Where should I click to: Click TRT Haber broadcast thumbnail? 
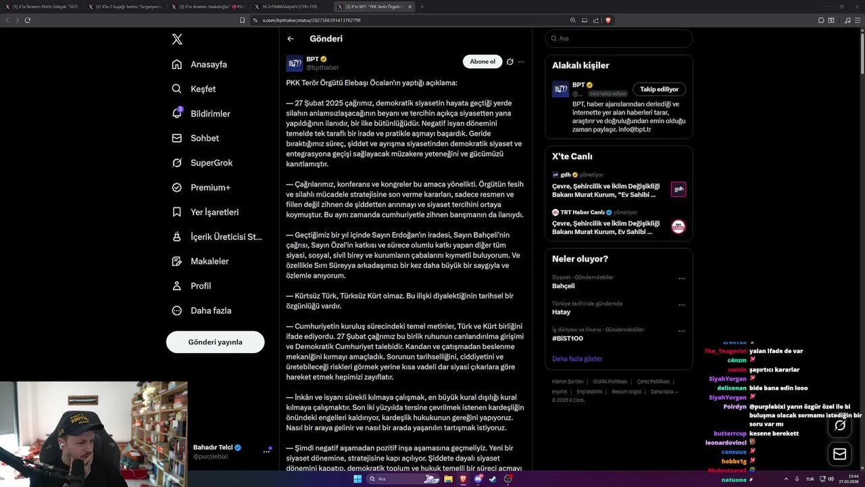(x=678, y=227)
